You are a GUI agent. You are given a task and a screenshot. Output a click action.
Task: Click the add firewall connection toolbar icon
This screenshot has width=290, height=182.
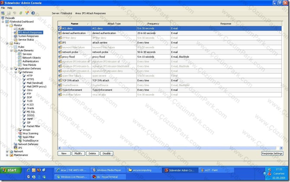[x=3, y=13]
